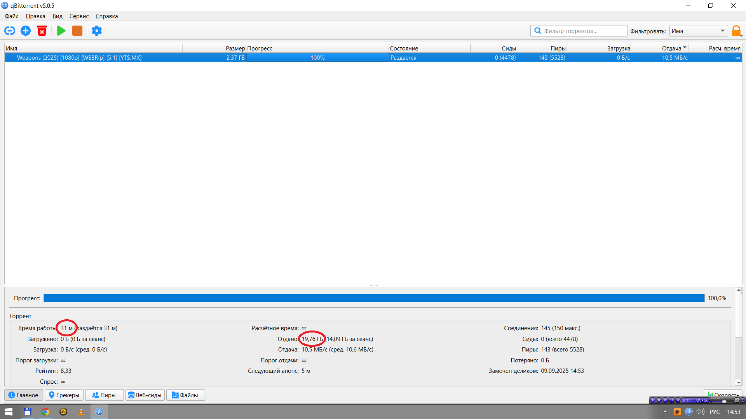The height and width of the screenshot is (419, 746).
Task: Toggle the Скорость speed graph button
Action: tap(722, 394)
